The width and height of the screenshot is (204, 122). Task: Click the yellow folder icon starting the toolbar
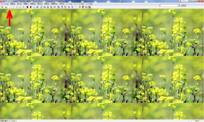tap(2, 7)
